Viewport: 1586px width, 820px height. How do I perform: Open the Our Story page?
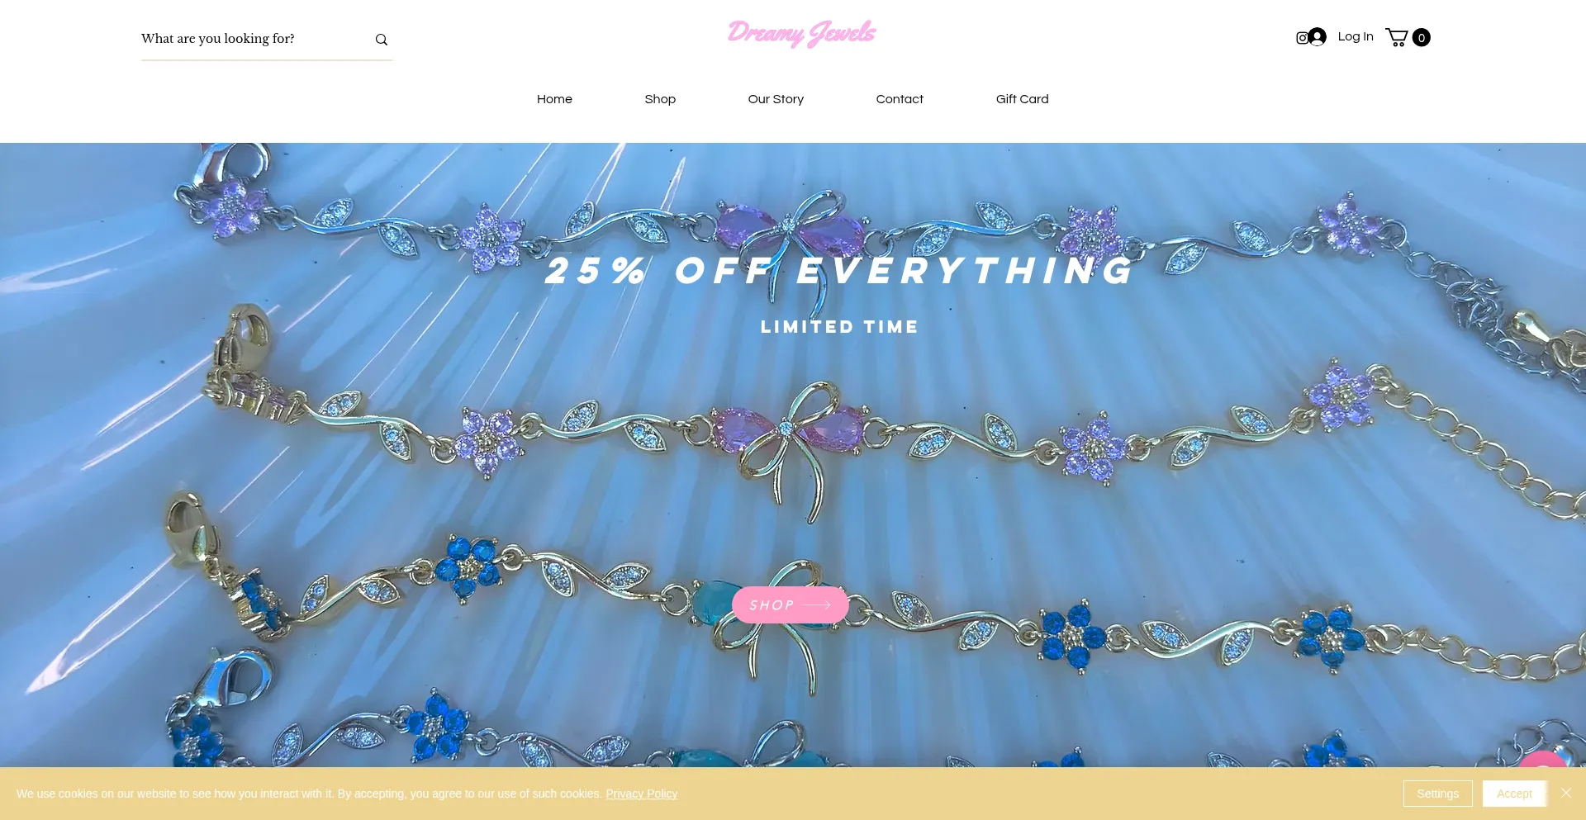tap(776, 99)
